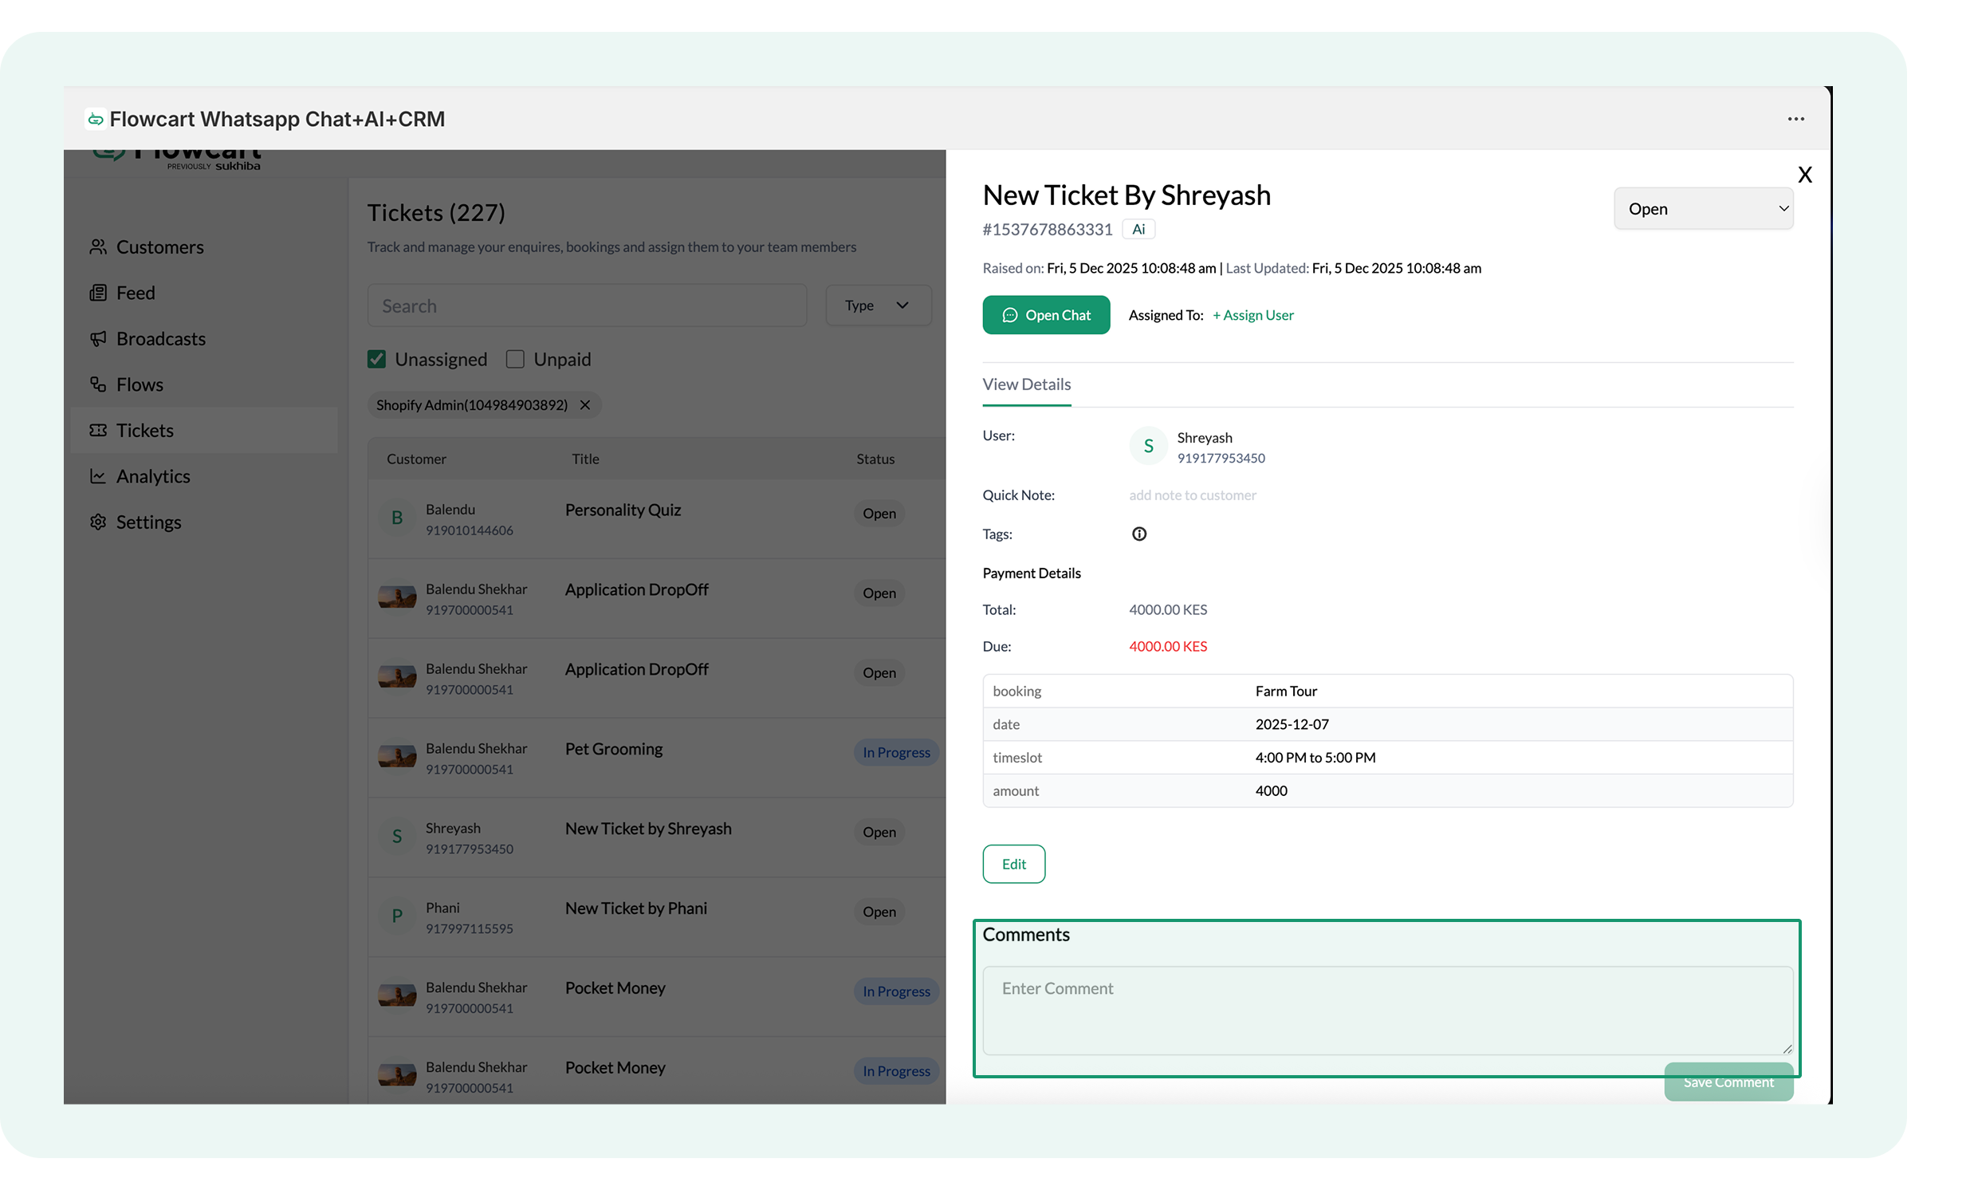This screenshot has height=1190, width=1974.
Task: Remove the Shopify Admin filter chip
Action: pos(586,404)
